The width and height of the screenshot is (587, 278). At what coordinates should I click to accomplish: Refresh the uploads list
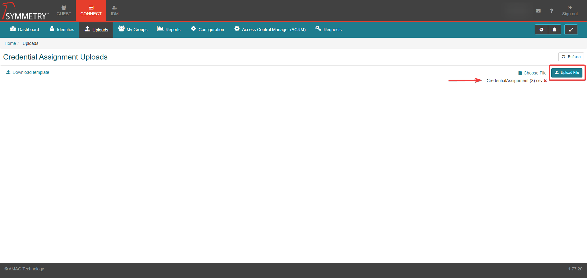(571, 57)
